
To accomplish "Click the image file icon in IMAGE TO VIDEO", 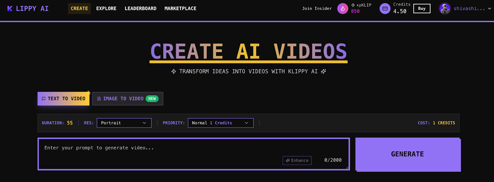I will (99, 99).
